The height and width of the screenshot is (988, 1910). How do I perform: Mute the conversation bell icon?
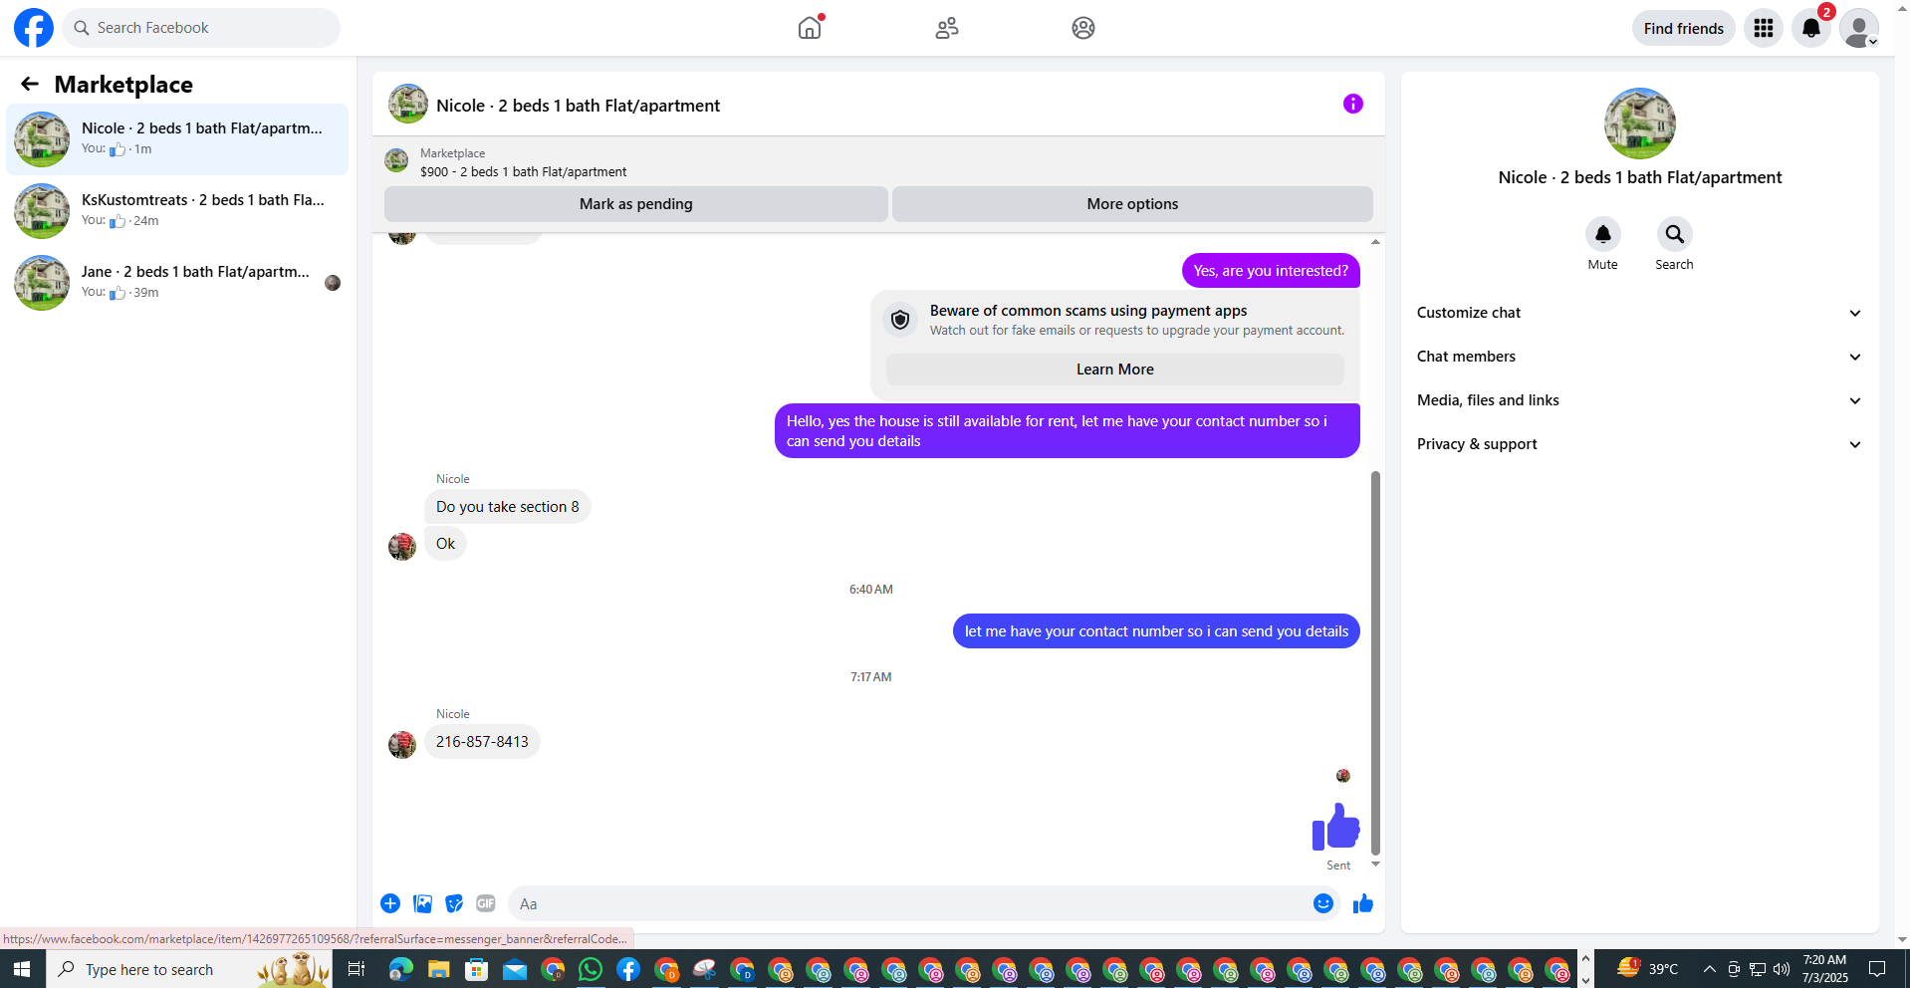(x=1603, y=234)
